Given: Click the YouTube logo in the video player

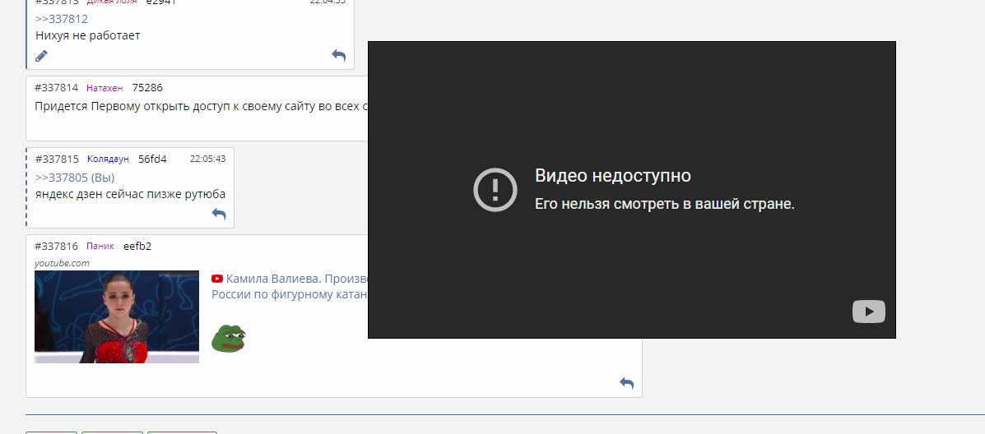Looking at the screenshot, I should coord(868,312).
